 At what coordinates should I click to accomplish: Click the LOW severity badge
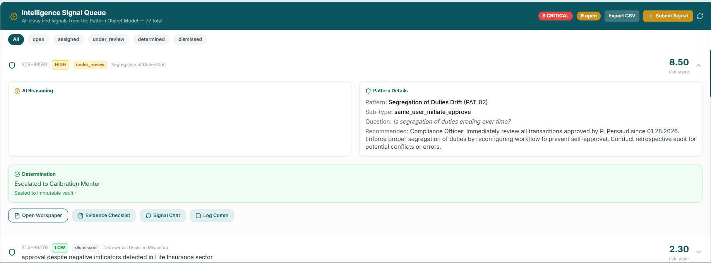[x=60, y=248]
